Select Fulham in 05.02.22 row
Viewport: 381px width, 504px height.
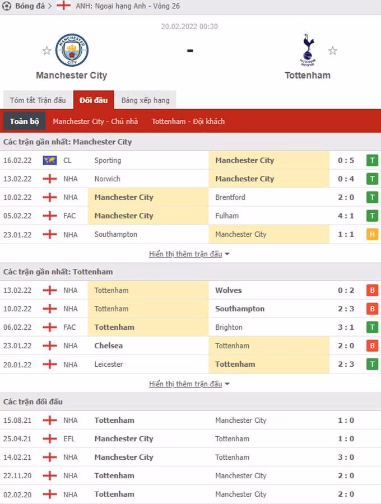227,216
